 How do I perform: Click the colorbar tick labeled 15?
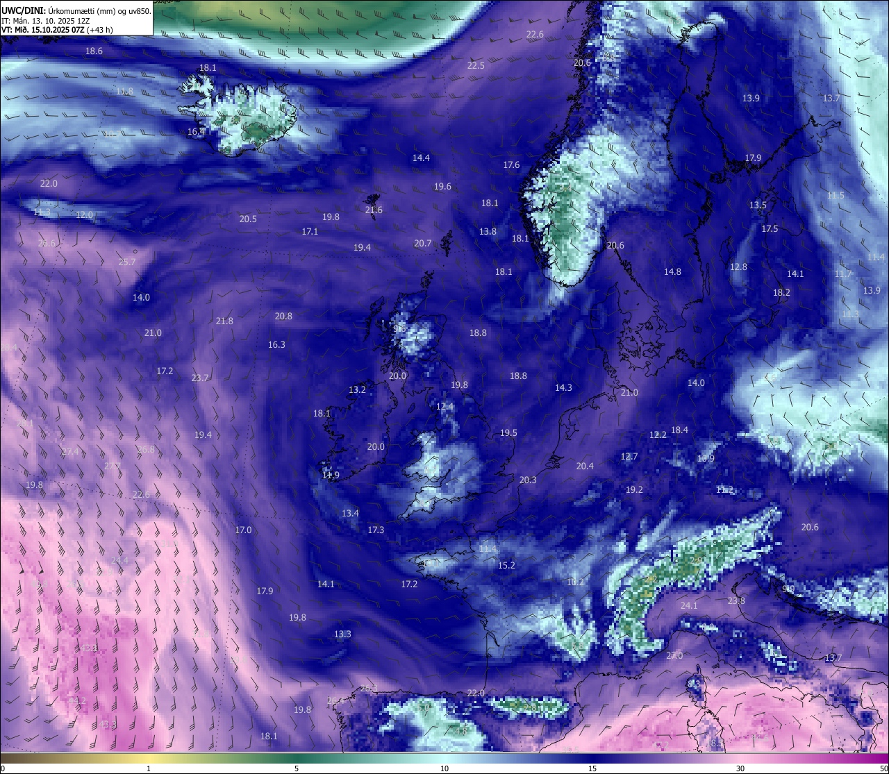pos(592,768)
